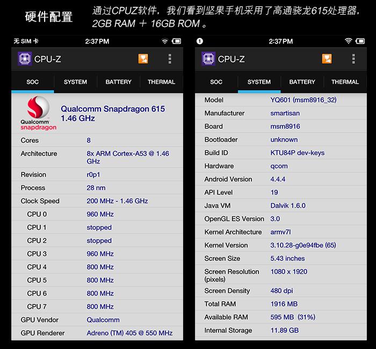Click the CPU 1 row 'stopped'

(97, 227)
